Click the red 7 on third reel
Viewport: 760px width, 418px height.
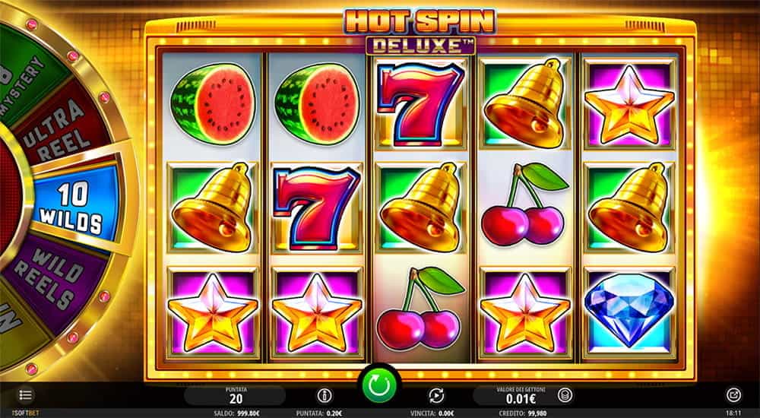coord(420,103)
